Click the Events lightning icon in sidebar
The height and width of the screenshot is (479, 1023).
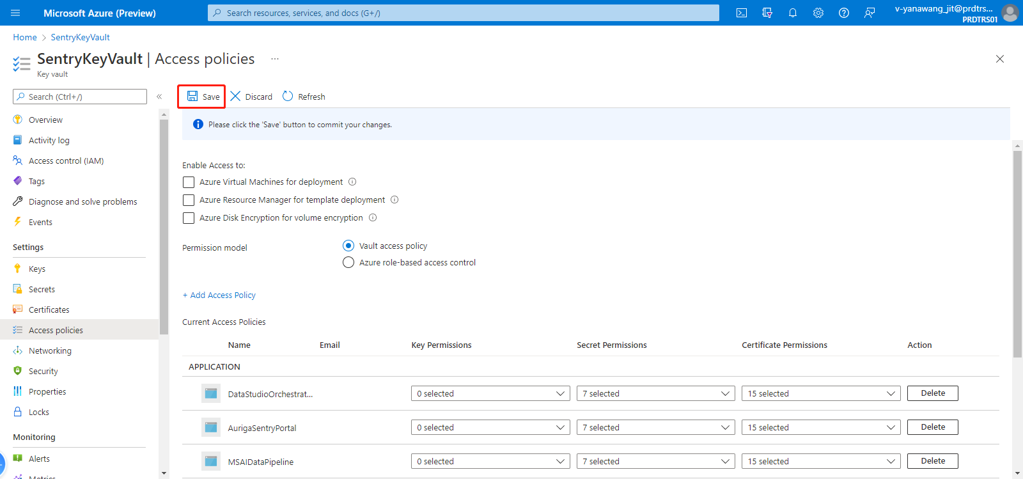(x=17, y=222)
